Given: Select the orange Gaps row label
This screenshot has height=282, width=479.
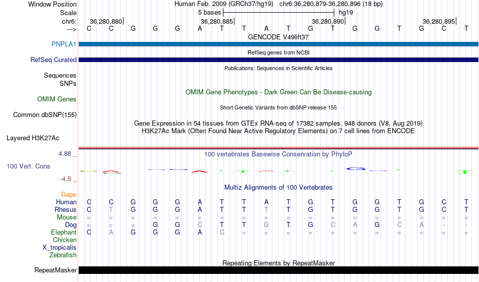Looking at the screenshot, I should point(69,194).
